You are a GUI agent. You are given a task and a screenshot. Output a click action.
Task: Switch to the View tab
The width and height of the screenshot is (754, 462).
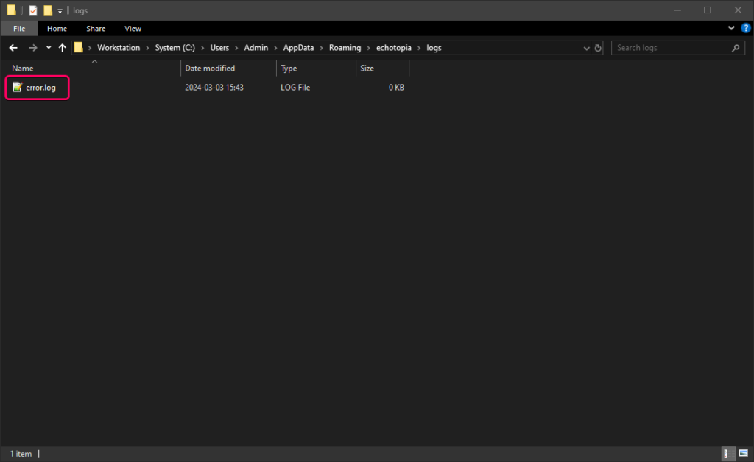[x=133, y=28]
